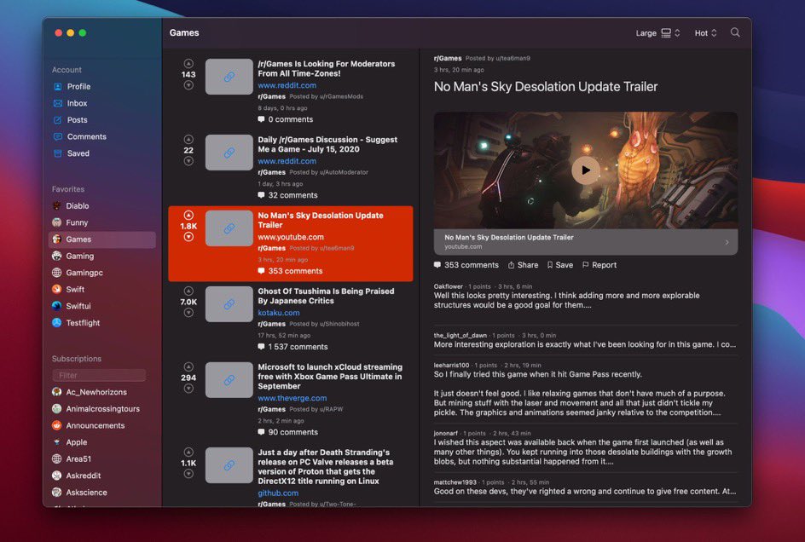Viewport: 805px width, 542px height.
Task: Share the No Man's Sky post
Action: point(523,265)
